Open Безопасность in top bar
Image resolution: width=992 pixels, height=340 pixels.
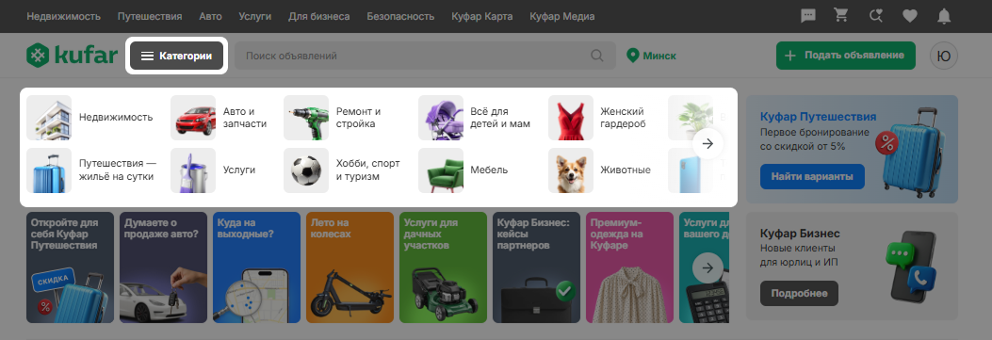400,16
